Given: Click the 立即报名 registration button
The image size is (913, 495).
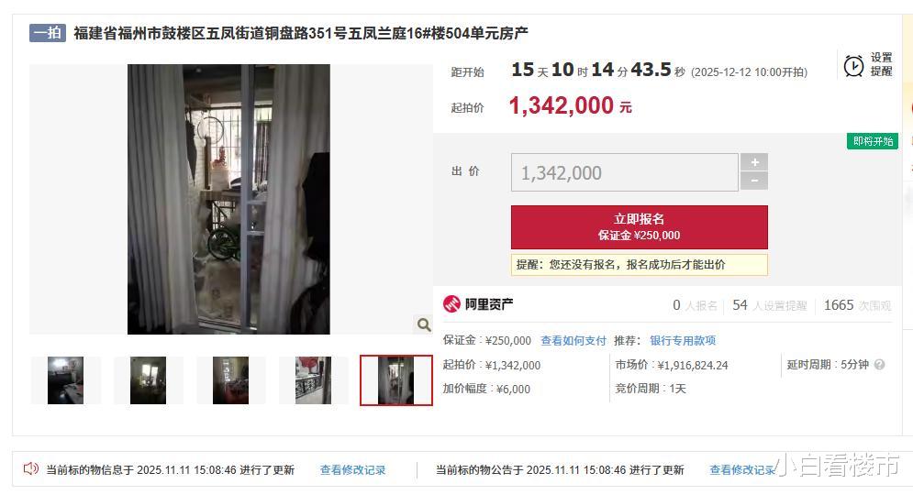Looking at the screenshot, I should 640,226.
